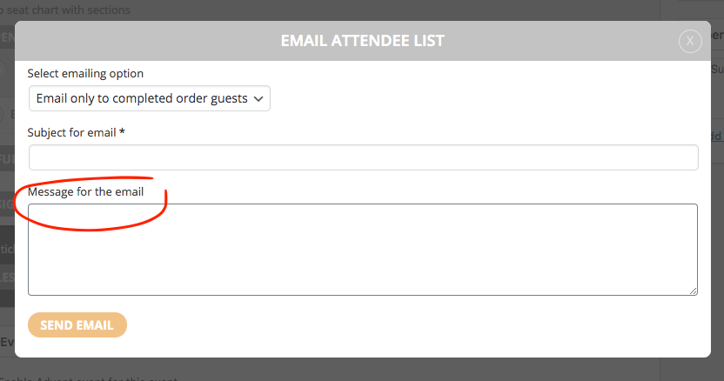Click the Message for the email label
Screen dimensions: 724x381
85,191
